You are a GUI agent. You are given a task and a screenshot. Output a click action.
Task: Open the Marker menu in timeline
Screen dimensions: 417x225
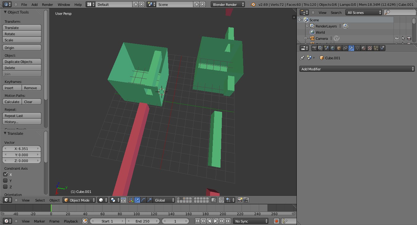point(39,221)
